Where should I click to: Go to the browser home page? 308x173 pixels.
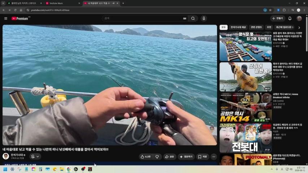[21, 10]
